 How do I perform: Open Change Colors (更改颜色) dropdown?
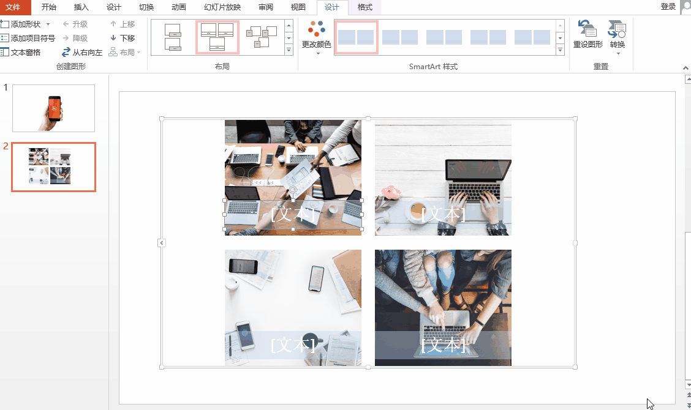click(x=317, y=37)
